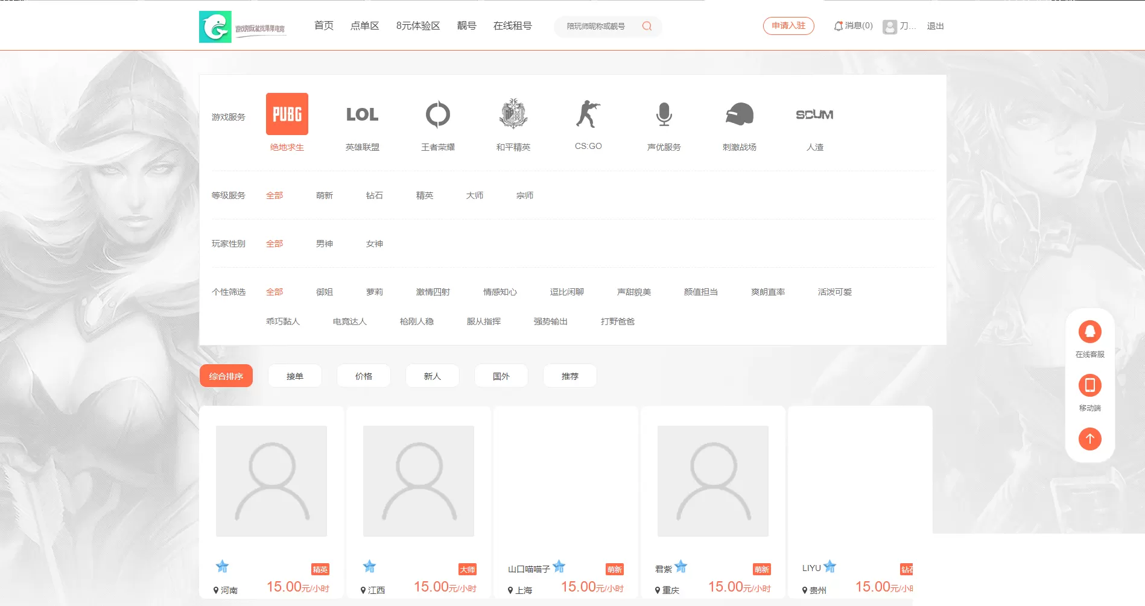
Task: Filter personality by 萝莉
Action: point(375,292)
